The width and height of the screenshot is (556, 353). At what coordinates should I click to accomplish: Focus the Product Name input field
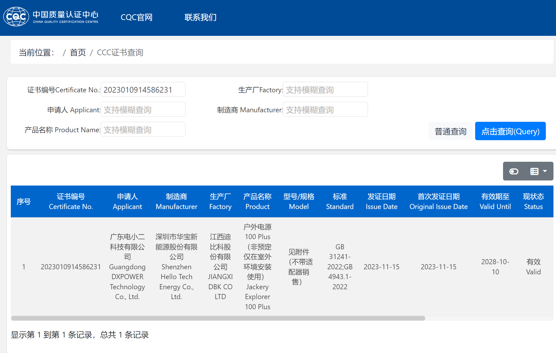pyautogui.click(x=143, y=129)
